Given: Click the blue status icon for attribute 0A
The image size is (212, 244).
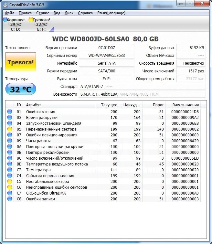Looking at the screenshot, I should pos(10,146).
